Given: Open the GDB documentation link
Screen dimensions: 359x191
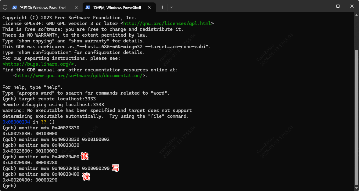Looking at the screenshot, I should click(79, 76).
